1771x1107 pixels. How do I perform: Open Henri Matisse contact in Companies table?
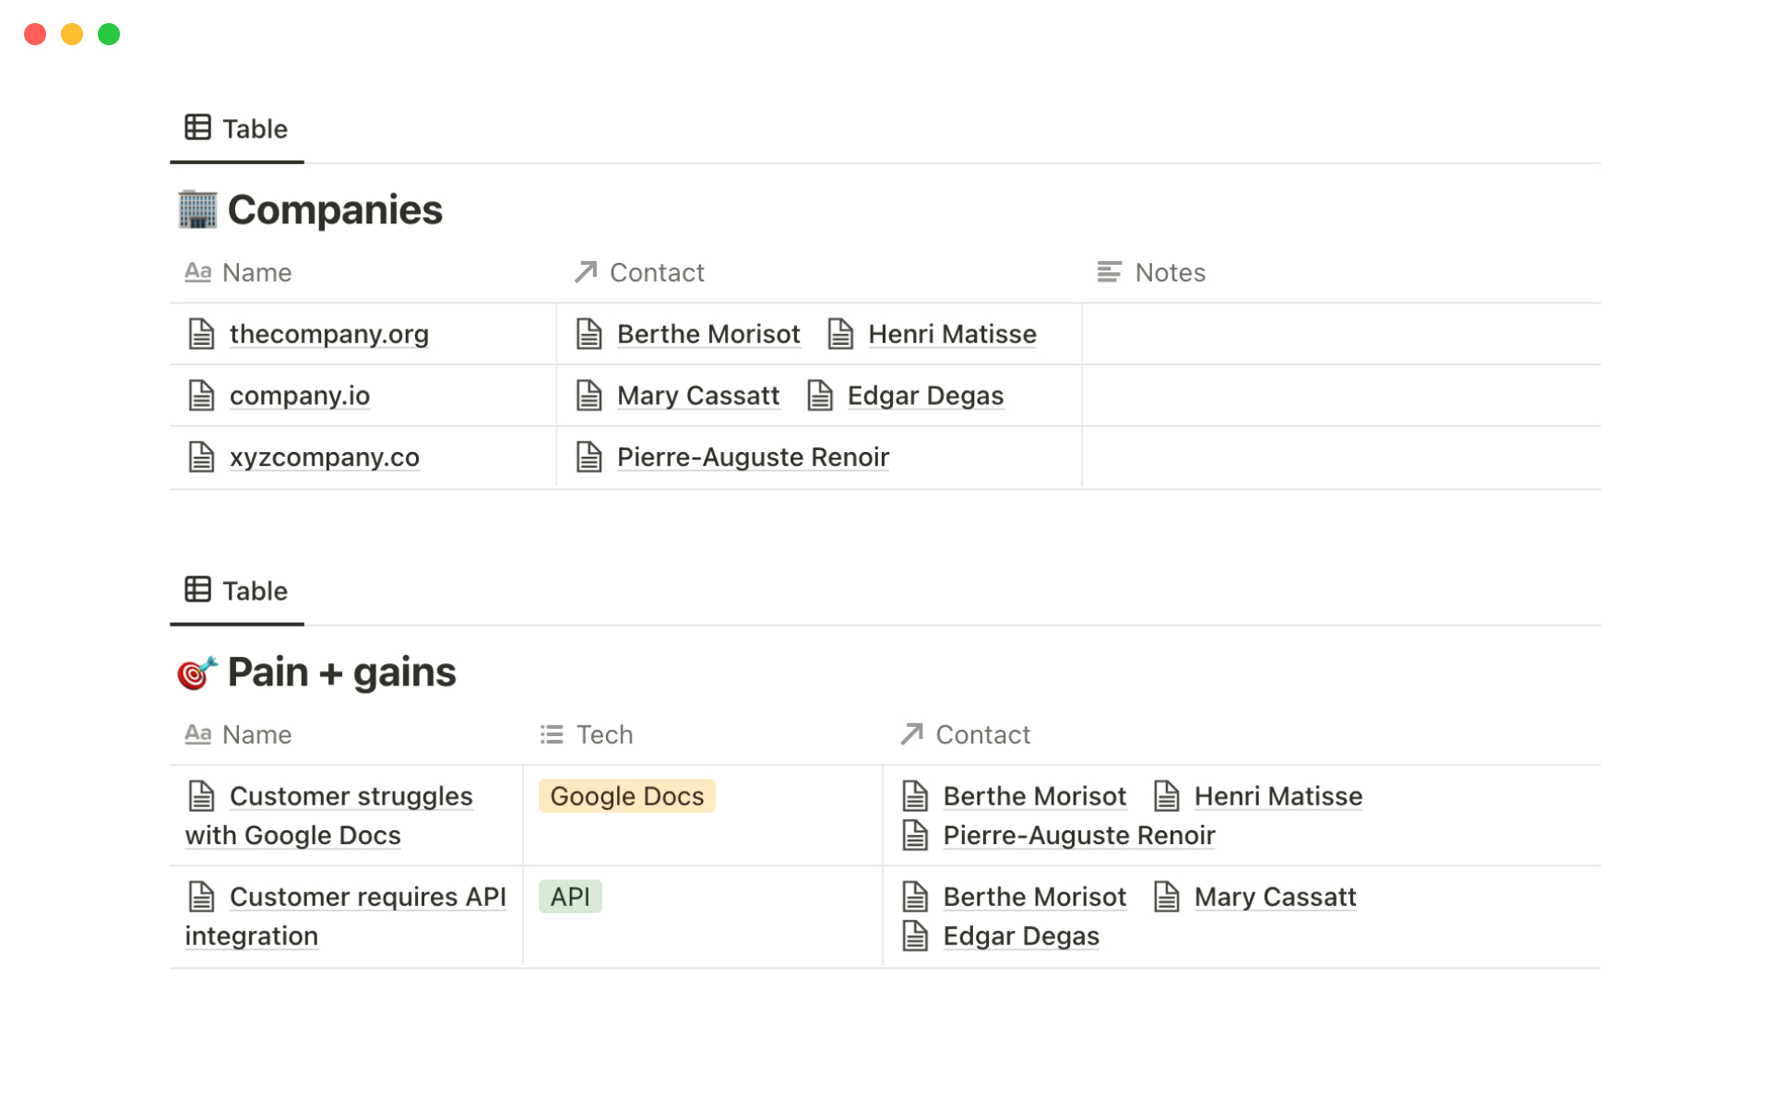[951, 334]
